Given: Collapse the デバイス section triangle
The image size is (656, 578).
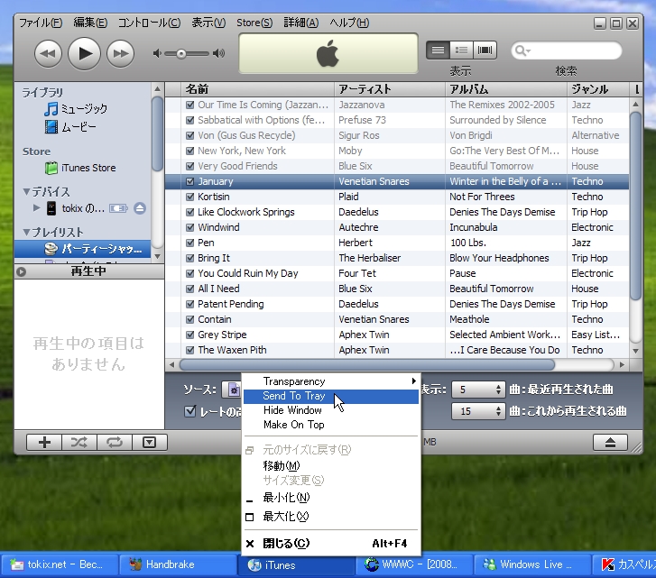Looking at the screenshot, I should click(26, 192).
